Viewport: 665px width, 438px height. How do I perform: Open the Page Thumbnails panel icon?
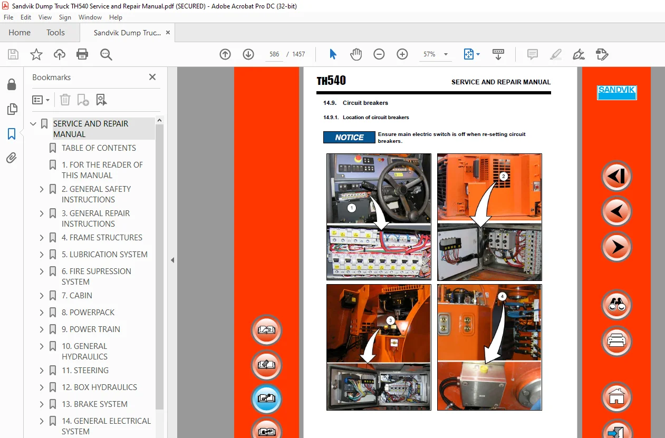(x=12, y=109)
